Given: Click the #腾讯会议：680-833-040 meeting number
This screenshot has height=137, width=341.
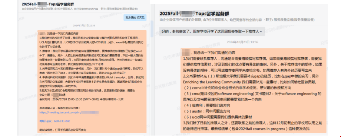Looking at the screenshot, I should [x=55, y=121].
